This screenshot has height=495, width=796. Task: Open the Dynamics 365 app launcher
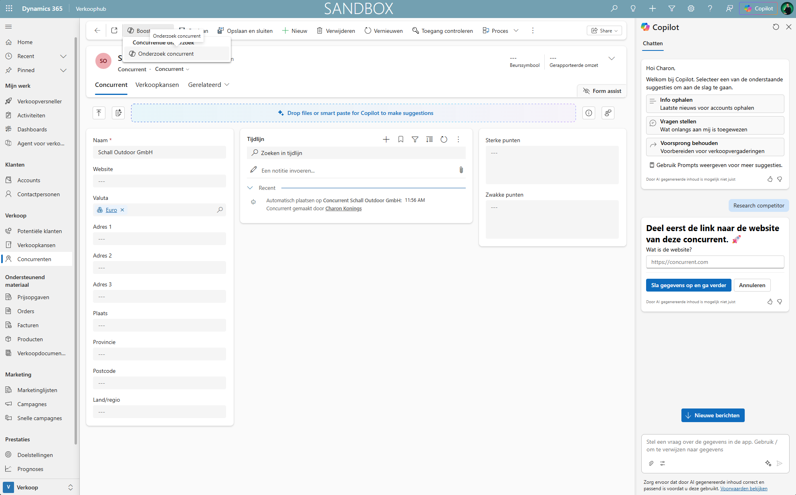[9, 8]
